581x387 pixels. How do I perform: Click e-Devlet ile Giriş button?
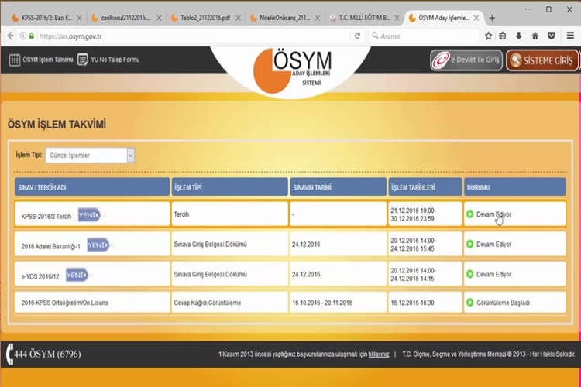point(466,60)
